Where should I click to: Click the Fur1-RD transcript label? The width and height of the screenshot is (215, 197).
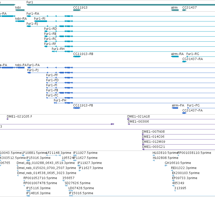[x=51, y=29]
